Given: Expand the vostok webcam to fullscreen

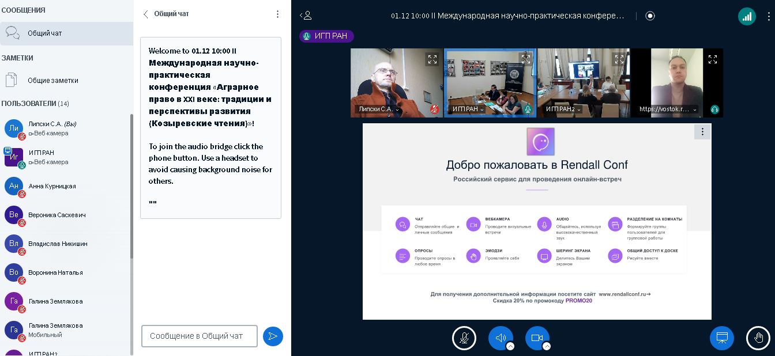Looking at the screenshot, I should (713, 59).
